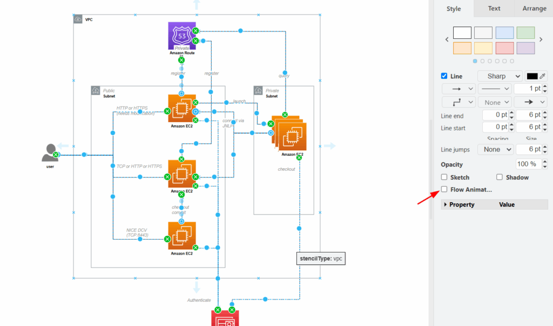Show next page of style presets
Viewport: 553px width, 326px height.
point(541,39)
